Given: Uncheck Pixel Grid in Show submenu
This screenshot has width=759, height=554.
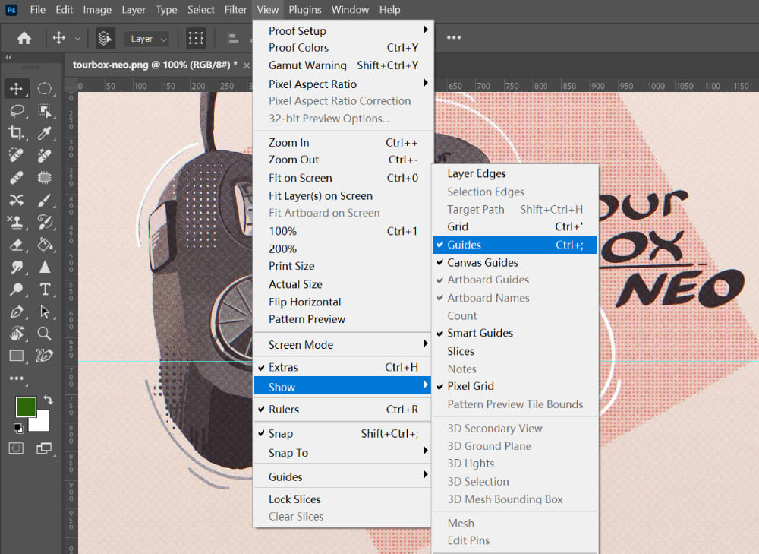Looking at the screenshot, I should (x=471, y=386).
